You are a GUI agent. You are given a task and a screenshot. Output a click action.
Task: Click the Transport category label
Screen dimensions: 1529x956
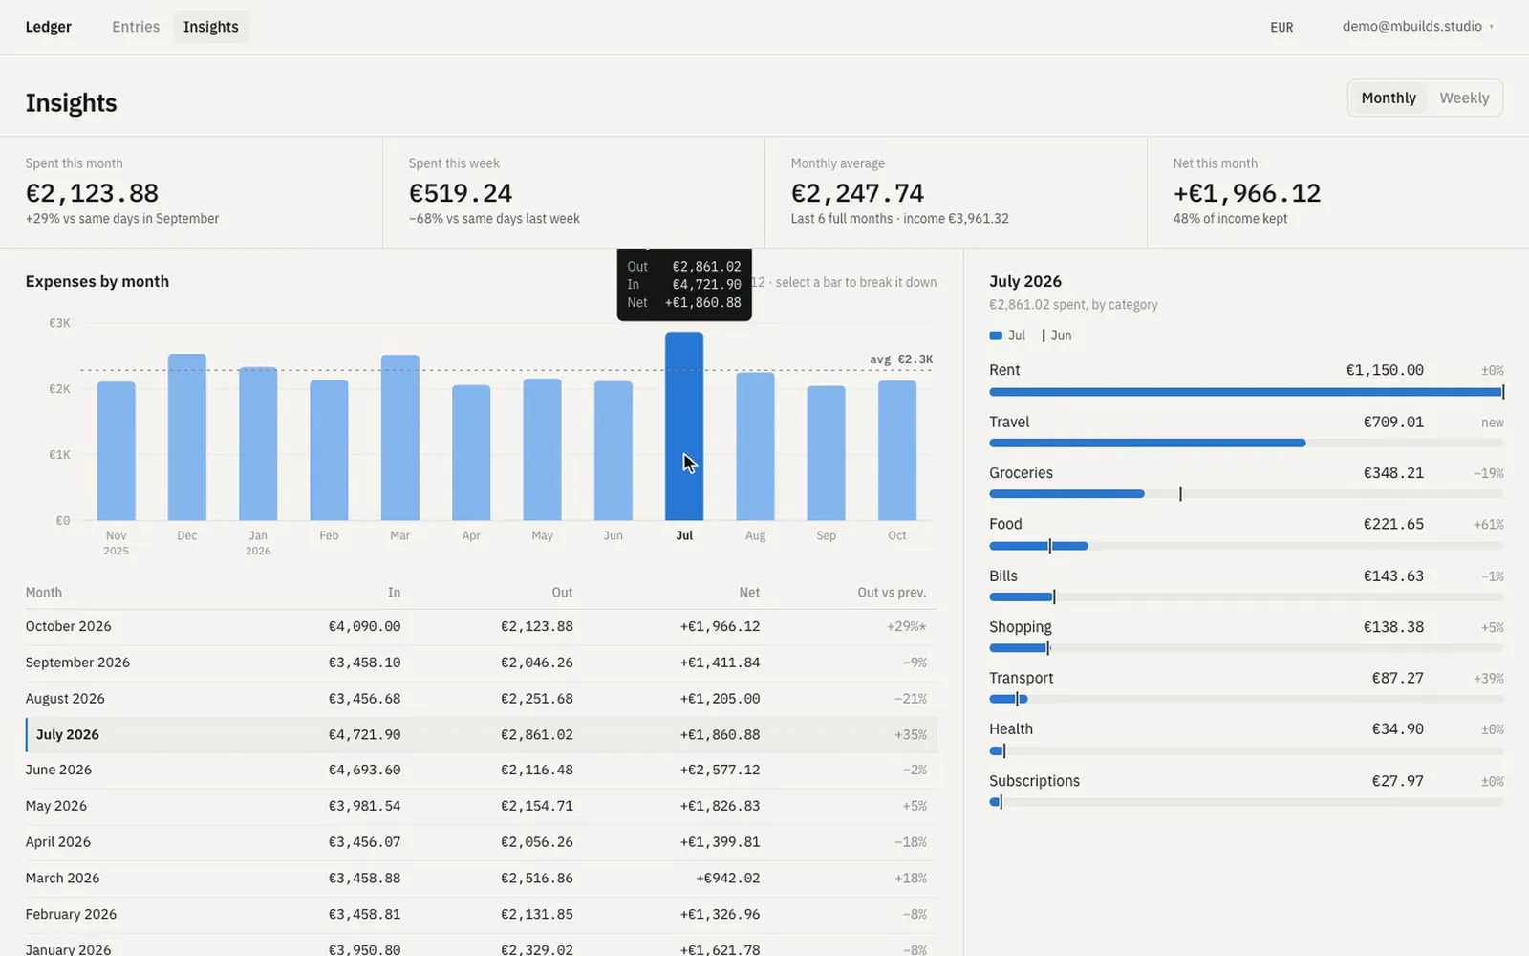pos(1022,678)
